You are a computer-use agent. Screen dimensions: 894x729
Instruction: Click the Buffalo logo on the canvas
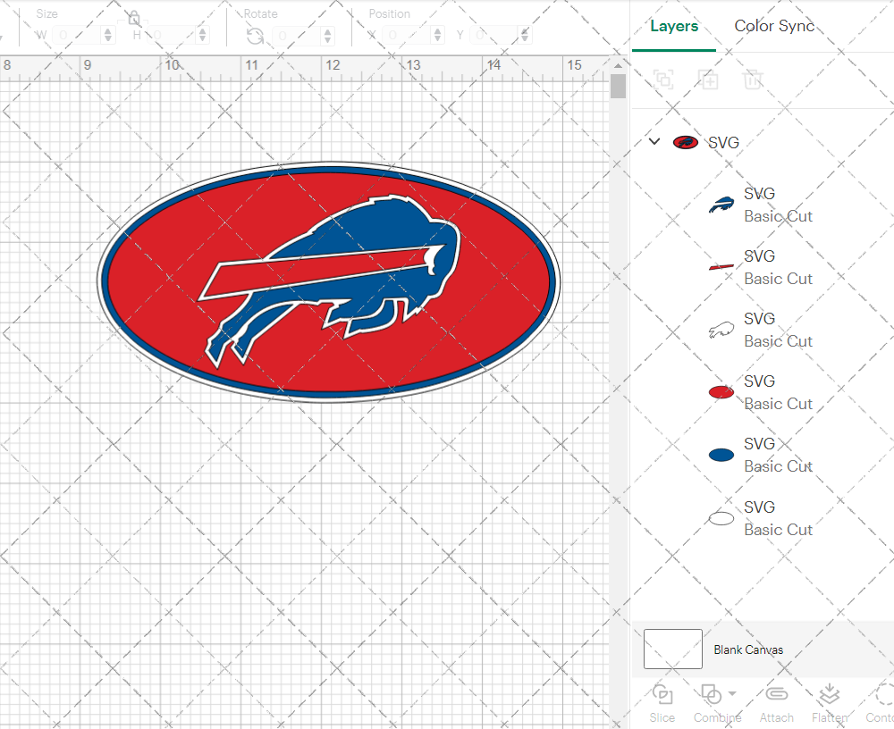click(329, 282)
